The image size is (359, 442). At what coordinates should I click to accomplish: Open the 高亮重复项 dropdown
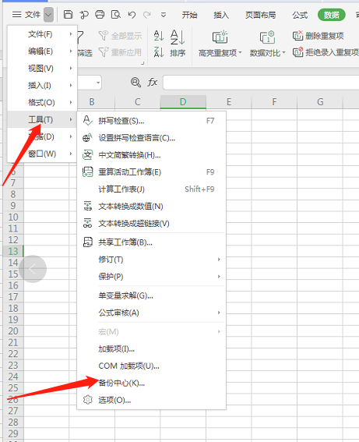coord(220,44)
